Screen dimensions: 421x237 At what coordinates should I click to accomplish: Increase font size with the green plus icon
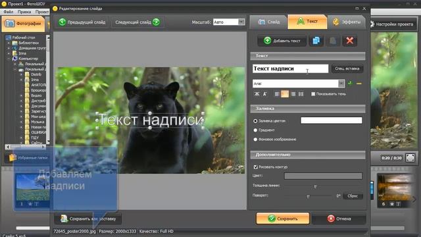click(350, 84)
